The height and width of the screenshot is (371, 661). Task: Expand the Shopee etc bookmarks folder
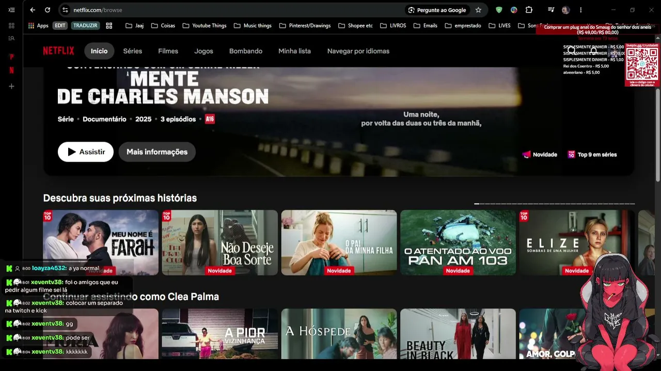[355, 25]
